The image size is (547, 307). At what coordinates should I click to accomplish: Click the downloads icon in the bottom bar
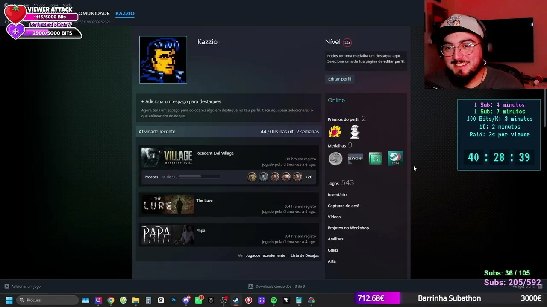pos(251,287)
